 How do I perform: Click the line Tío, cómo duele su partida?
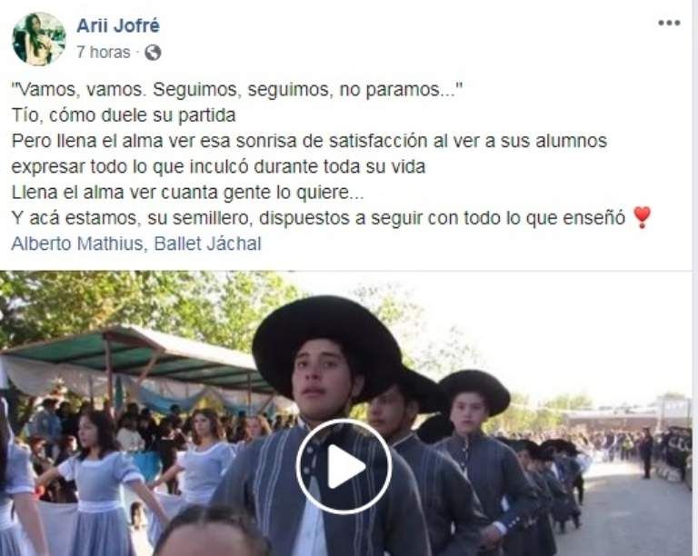124,115
